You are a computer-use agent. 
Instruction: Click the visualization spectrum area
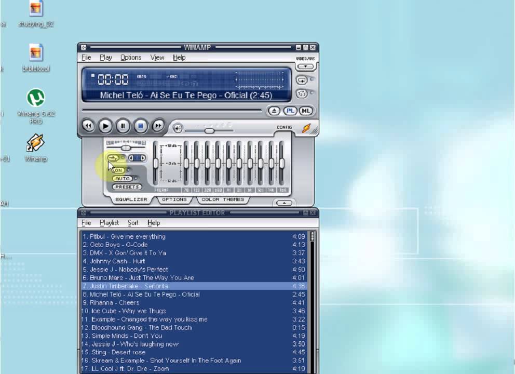click(x=259, y=79)
